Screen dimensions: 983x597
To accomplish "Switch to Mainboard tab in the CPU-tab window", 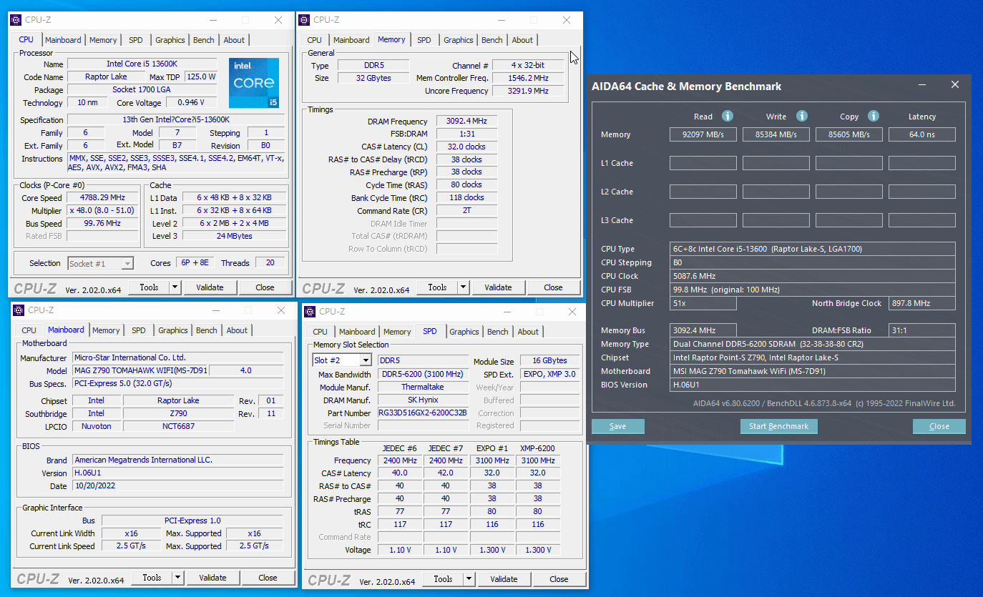I will [63, 40].
